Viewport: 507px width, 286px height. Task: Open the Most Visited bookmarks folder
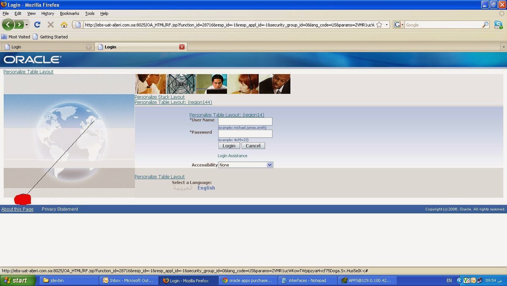(x=16, y=37)
